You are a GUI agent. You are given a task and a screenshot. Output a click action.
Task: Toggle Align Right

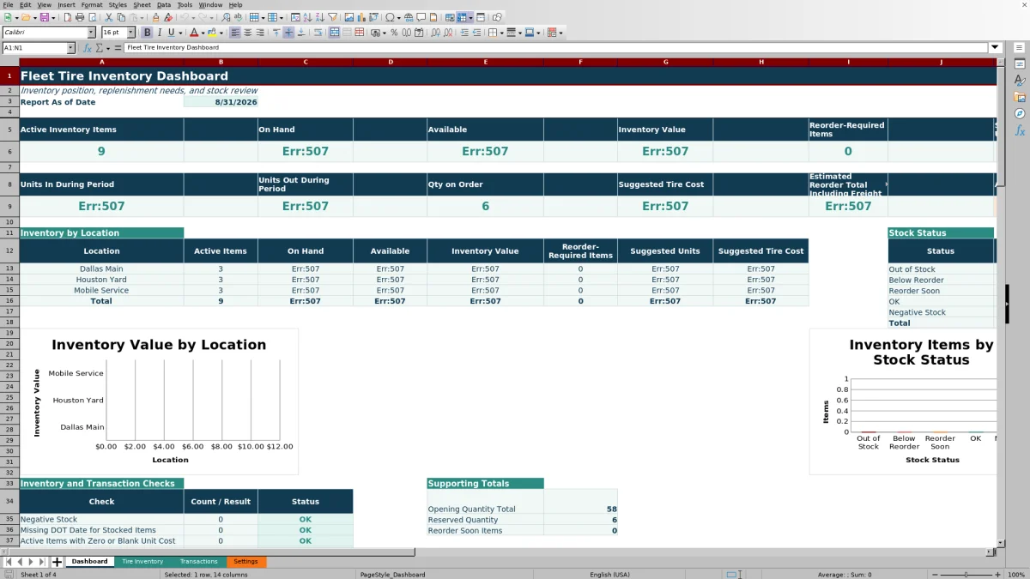260,33
